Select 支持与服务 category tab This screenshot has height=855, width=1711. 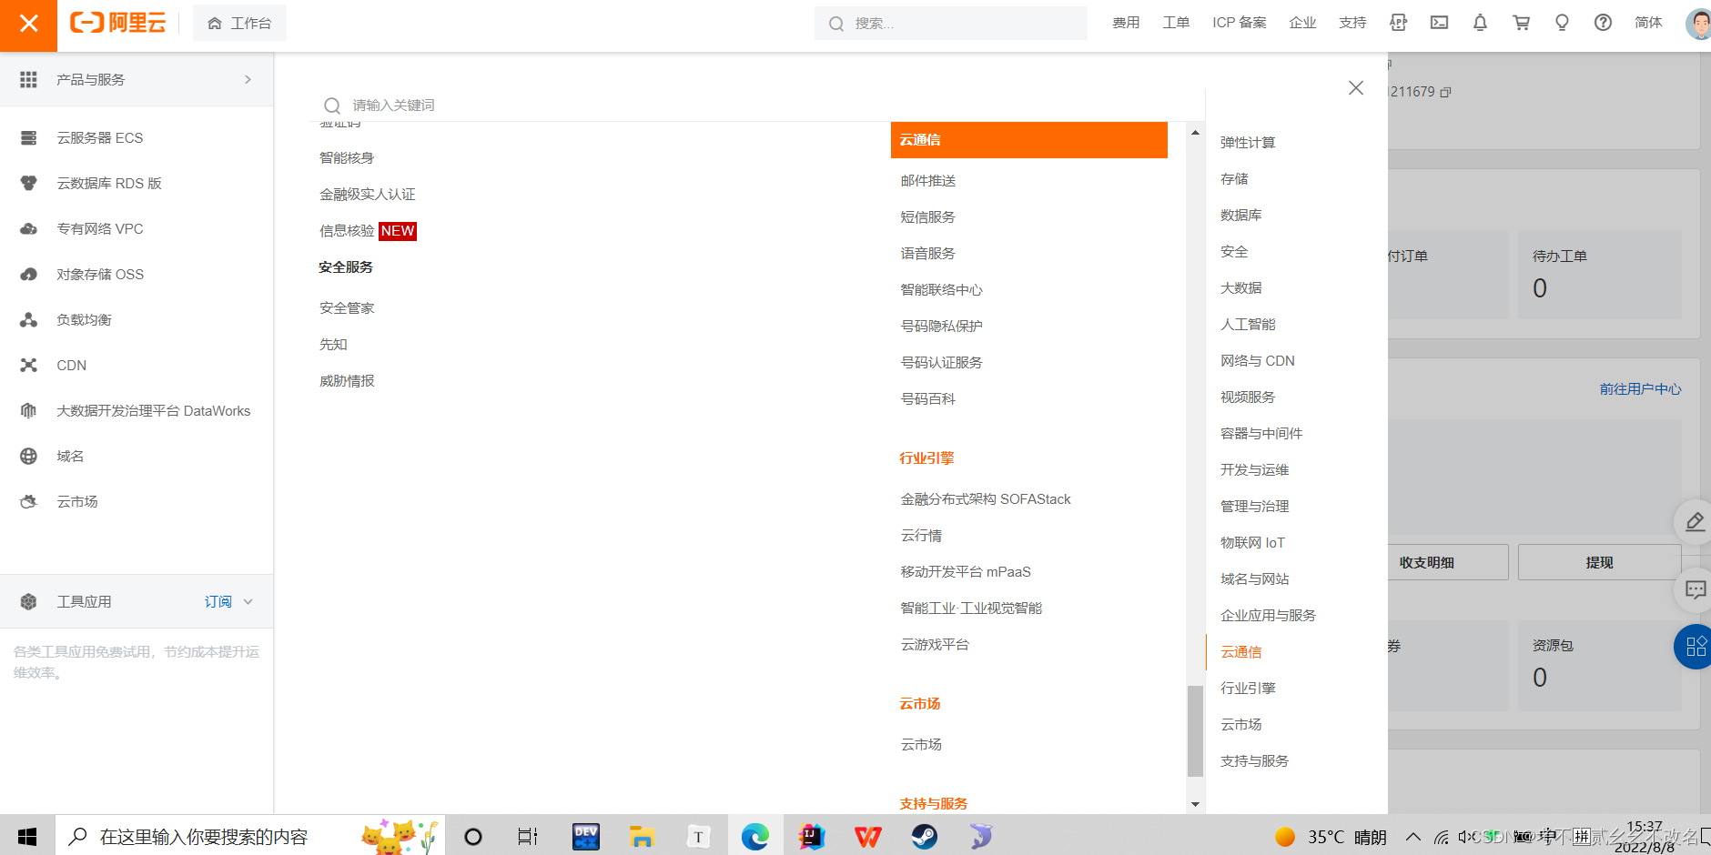(1254, 761)
